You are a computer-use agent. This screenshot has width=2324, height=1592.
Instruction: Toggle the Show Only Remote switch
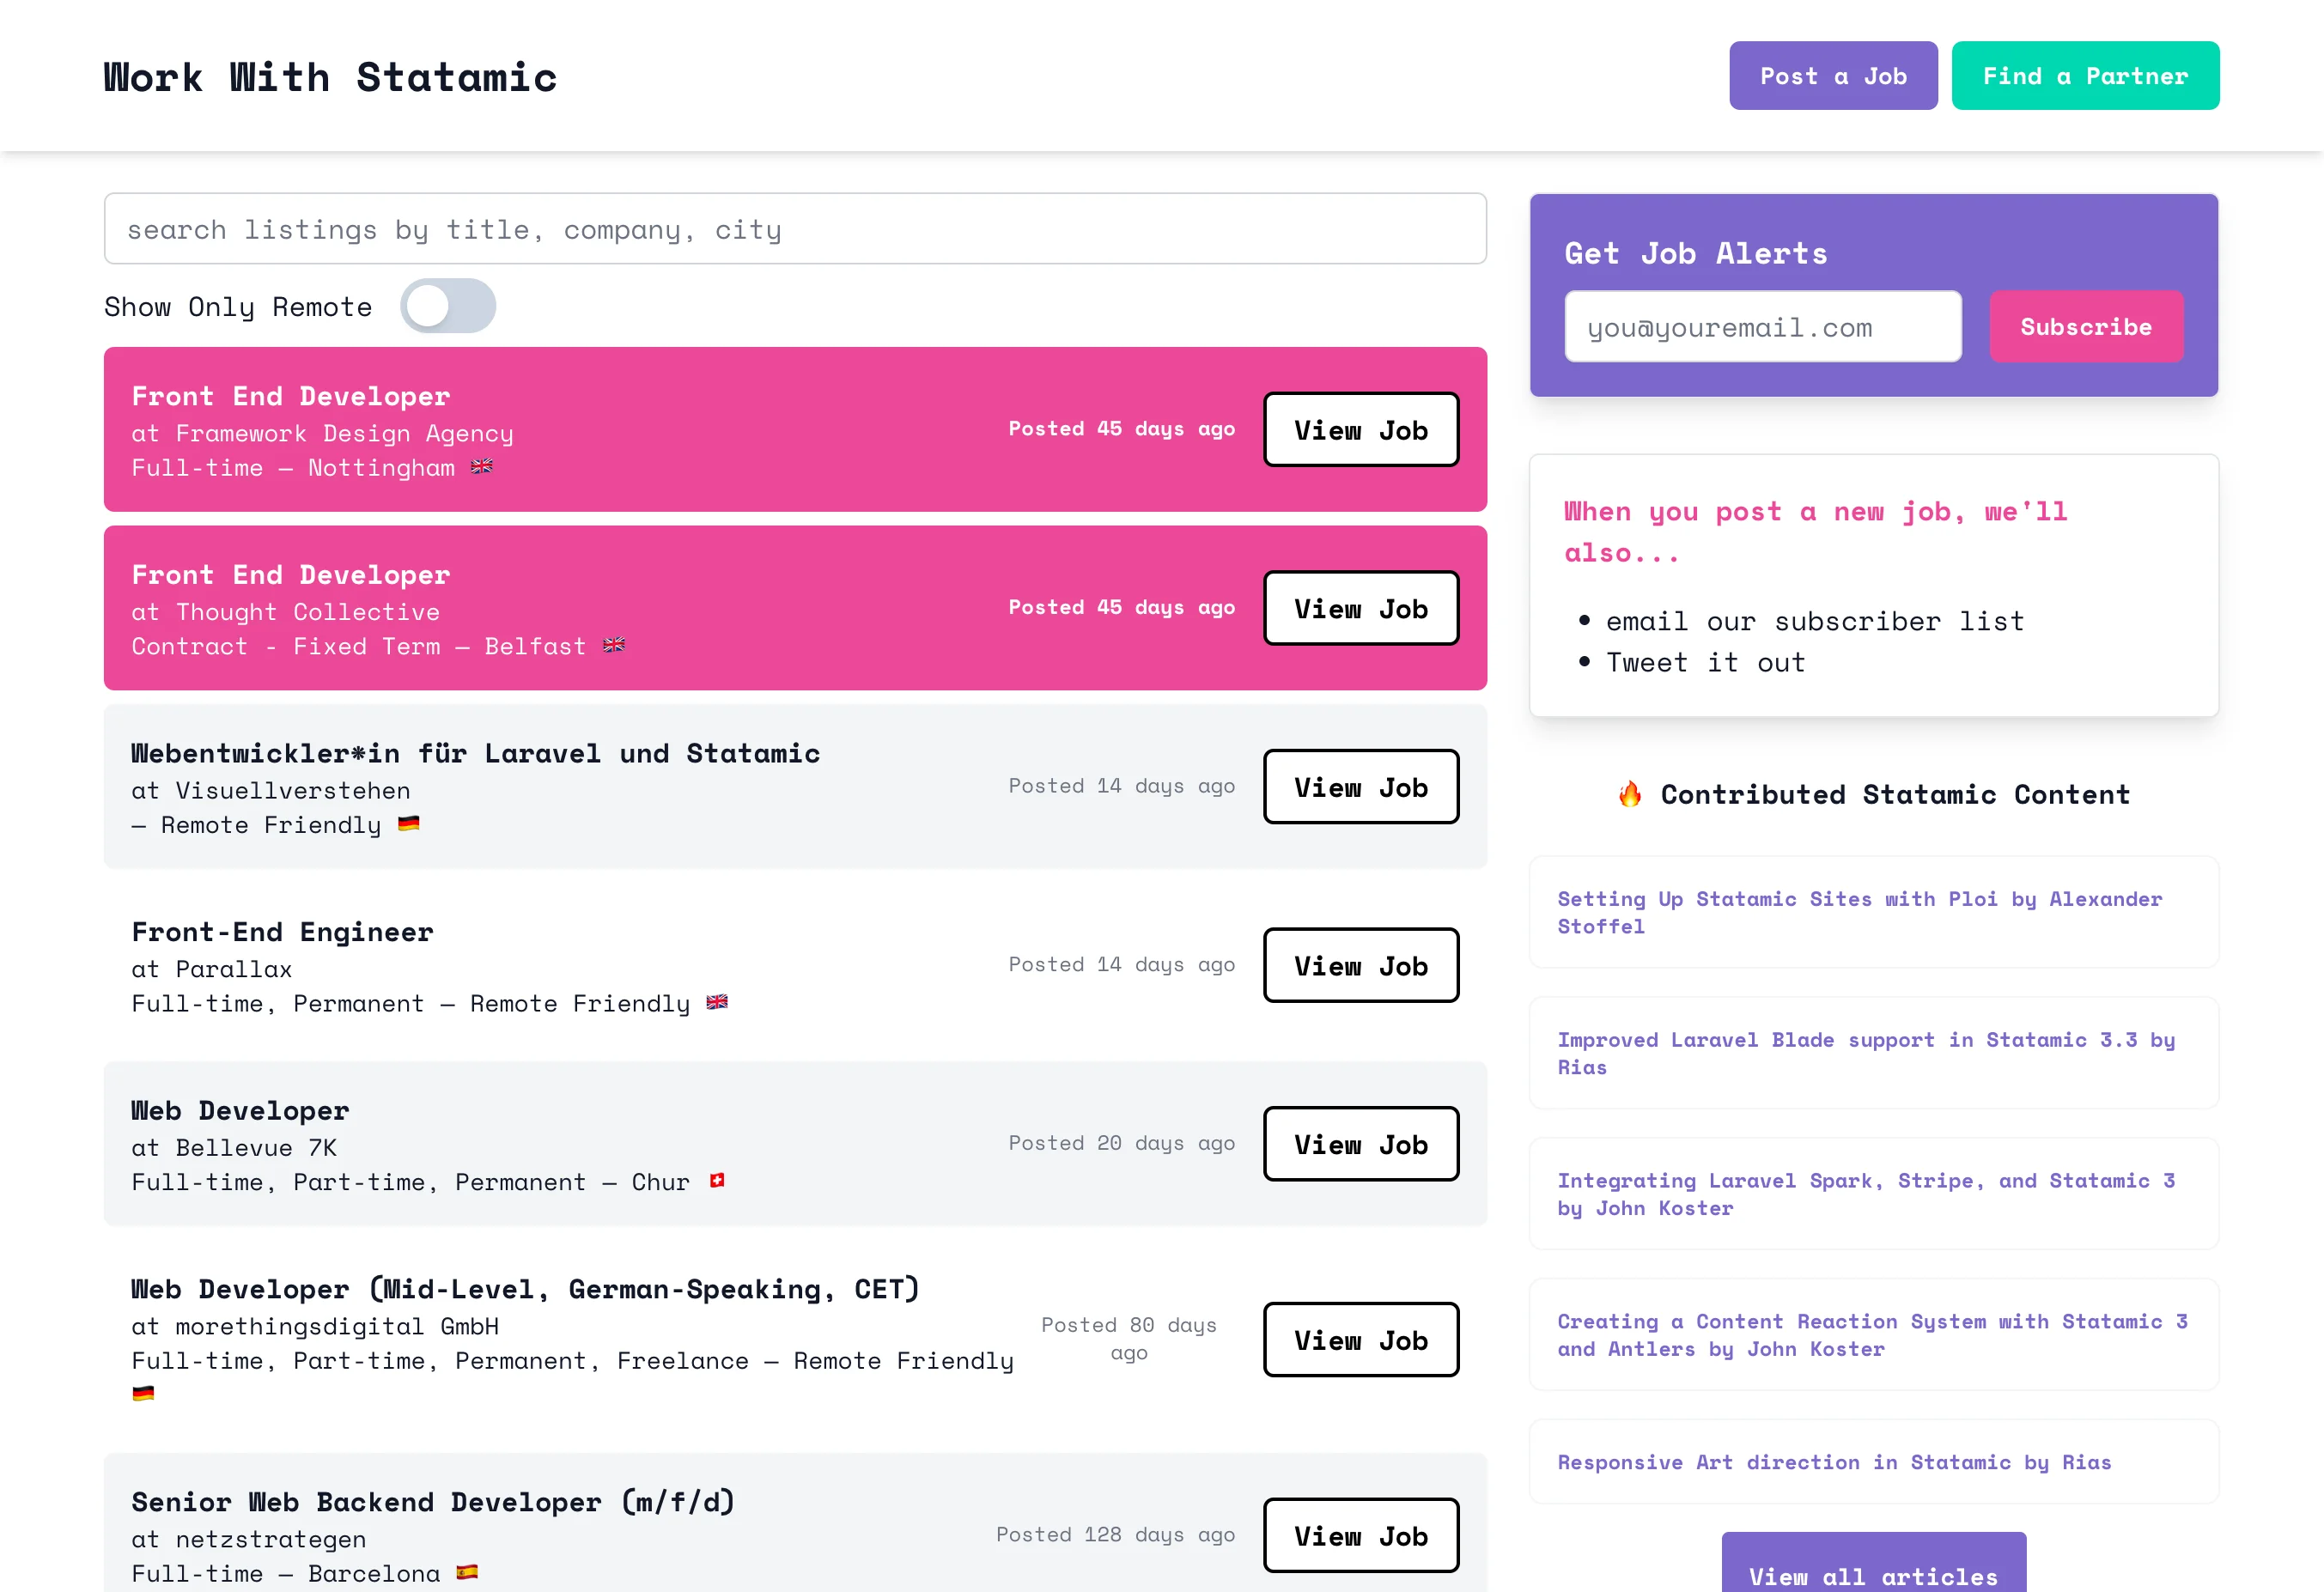pos(448,306)
